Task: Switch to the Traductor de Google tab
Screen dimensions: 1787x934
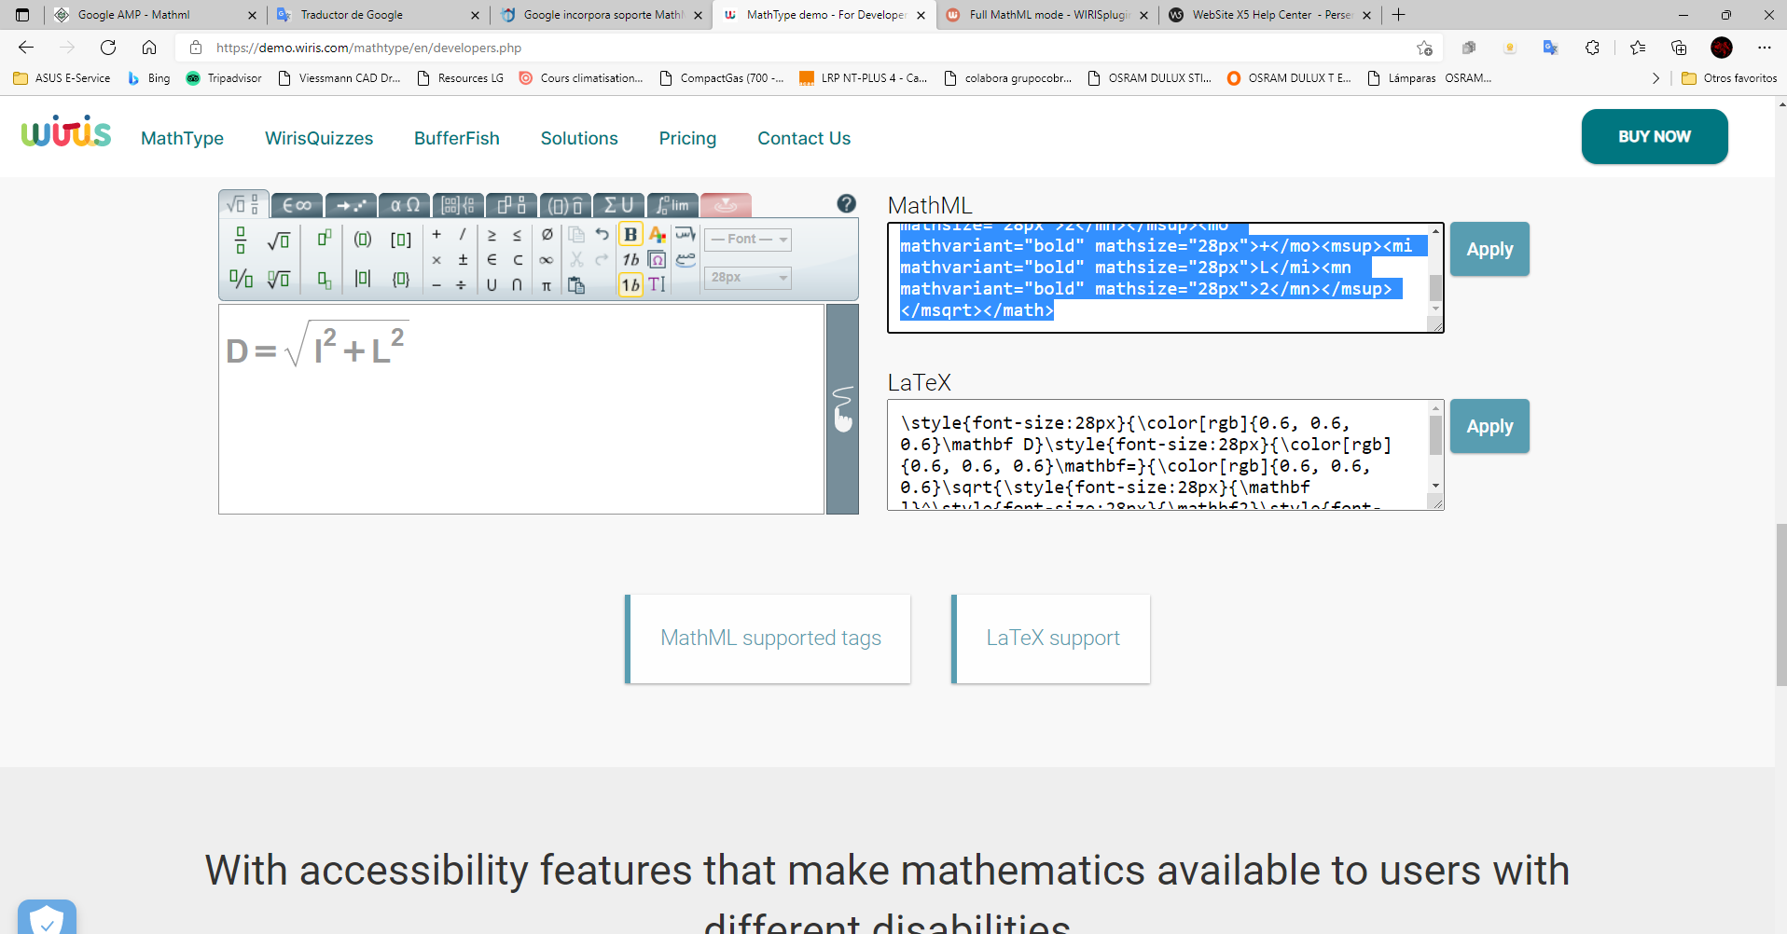Action: pyautogui.click(x=380, y=15)
